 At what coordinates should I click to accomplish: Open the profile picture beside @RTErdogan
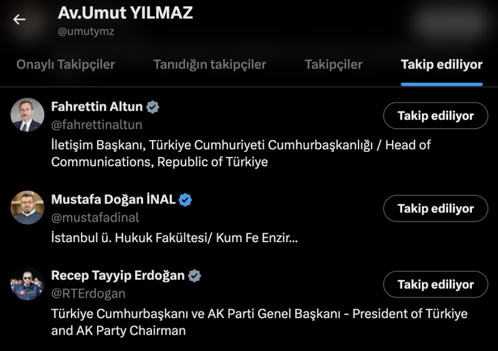[x=27, y=284]
